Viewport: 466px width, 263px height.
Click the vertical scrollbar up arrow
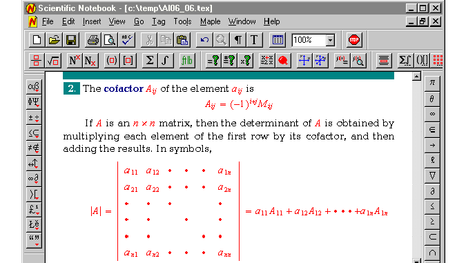tap(416, 77)
